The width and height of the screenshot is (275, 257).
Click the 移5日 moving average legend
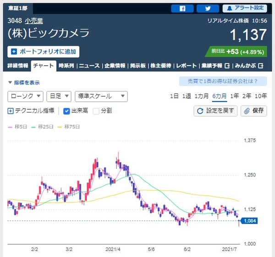(x=17, y=127)
